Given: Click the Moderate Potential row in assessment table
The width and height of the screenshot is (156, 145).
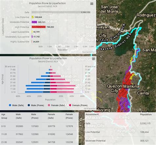Looking at the screenshot, I should (x=120, y=141).
